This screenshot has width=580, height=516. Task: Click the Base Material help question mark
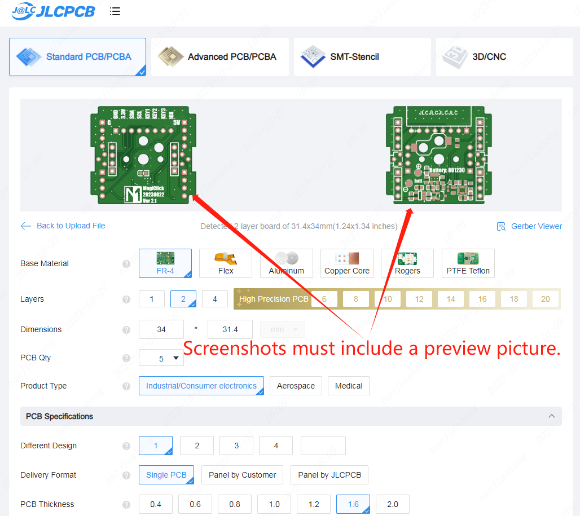click(x=126, y=264)
